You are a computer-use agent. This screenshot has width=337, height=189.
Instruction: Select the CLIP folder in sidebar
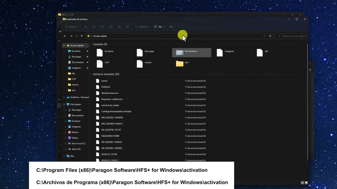tap(74, 79)
